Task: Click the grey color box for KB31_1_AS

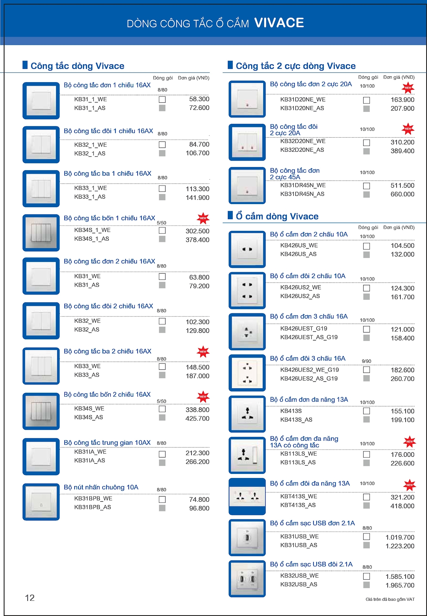Action: click(x=162, y=108)
